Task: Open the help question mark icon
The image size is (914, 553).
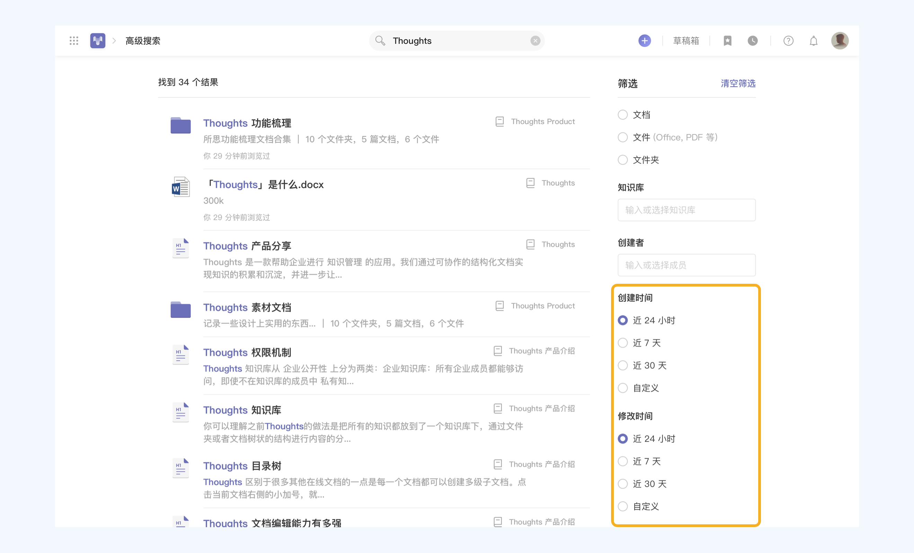Action: coord(788,41)
